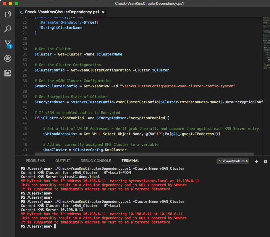Close the Check-VsanKmsCircularDependency.ps1 tab
This screenshot has height=237, width=270.
click(x=103, y=12)
